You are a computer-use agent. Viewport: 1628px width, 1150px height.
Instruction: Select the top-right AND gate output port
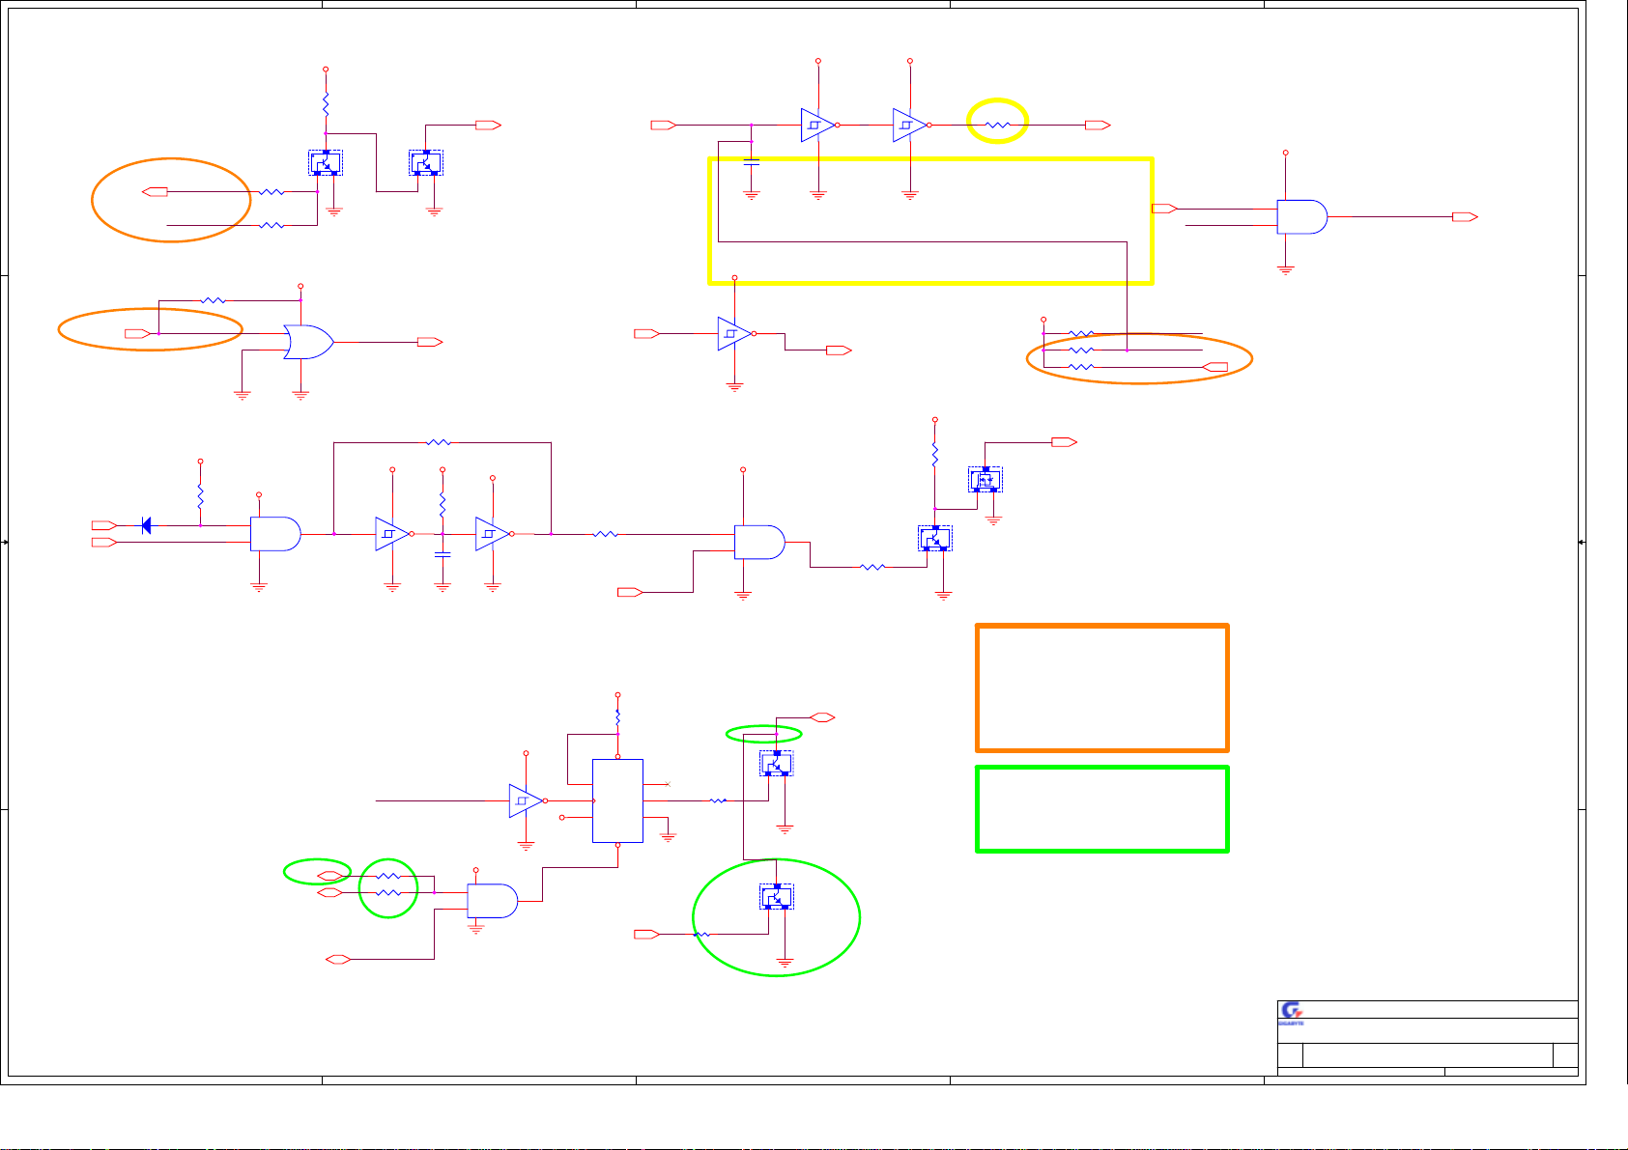pos(1466,217)
